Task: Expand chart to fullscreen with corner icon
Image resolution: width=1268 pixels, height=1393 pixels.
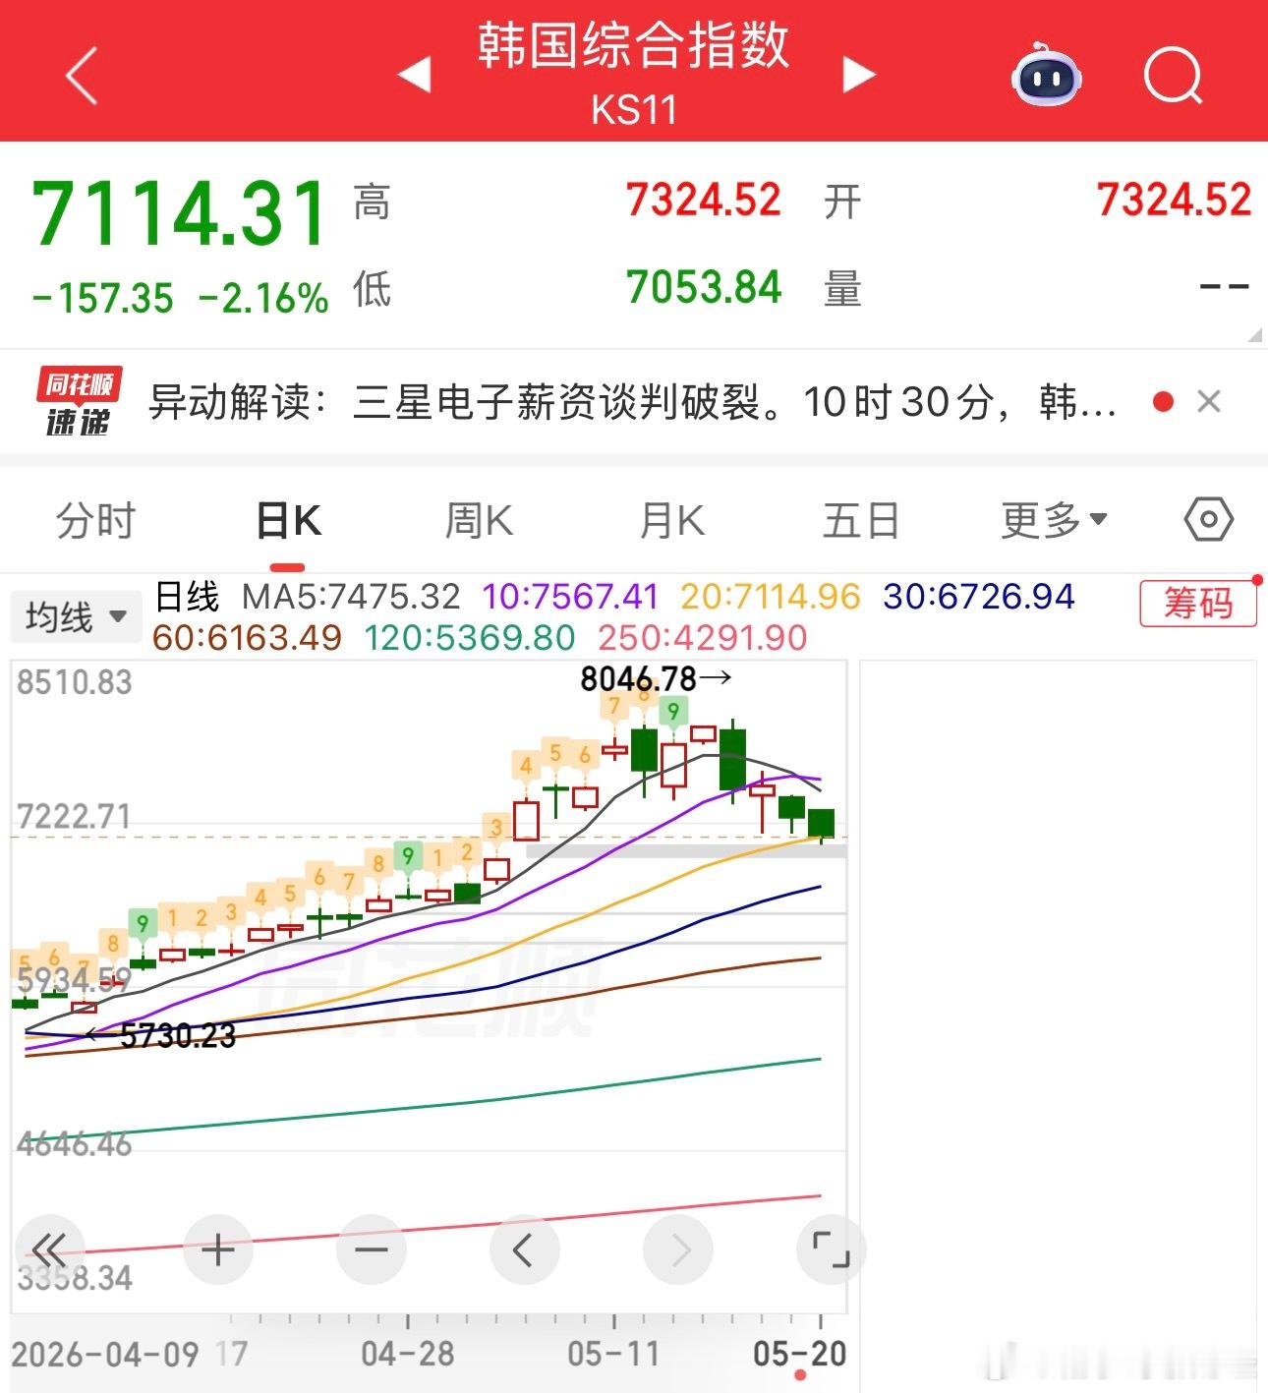Action: point(831,1250)
